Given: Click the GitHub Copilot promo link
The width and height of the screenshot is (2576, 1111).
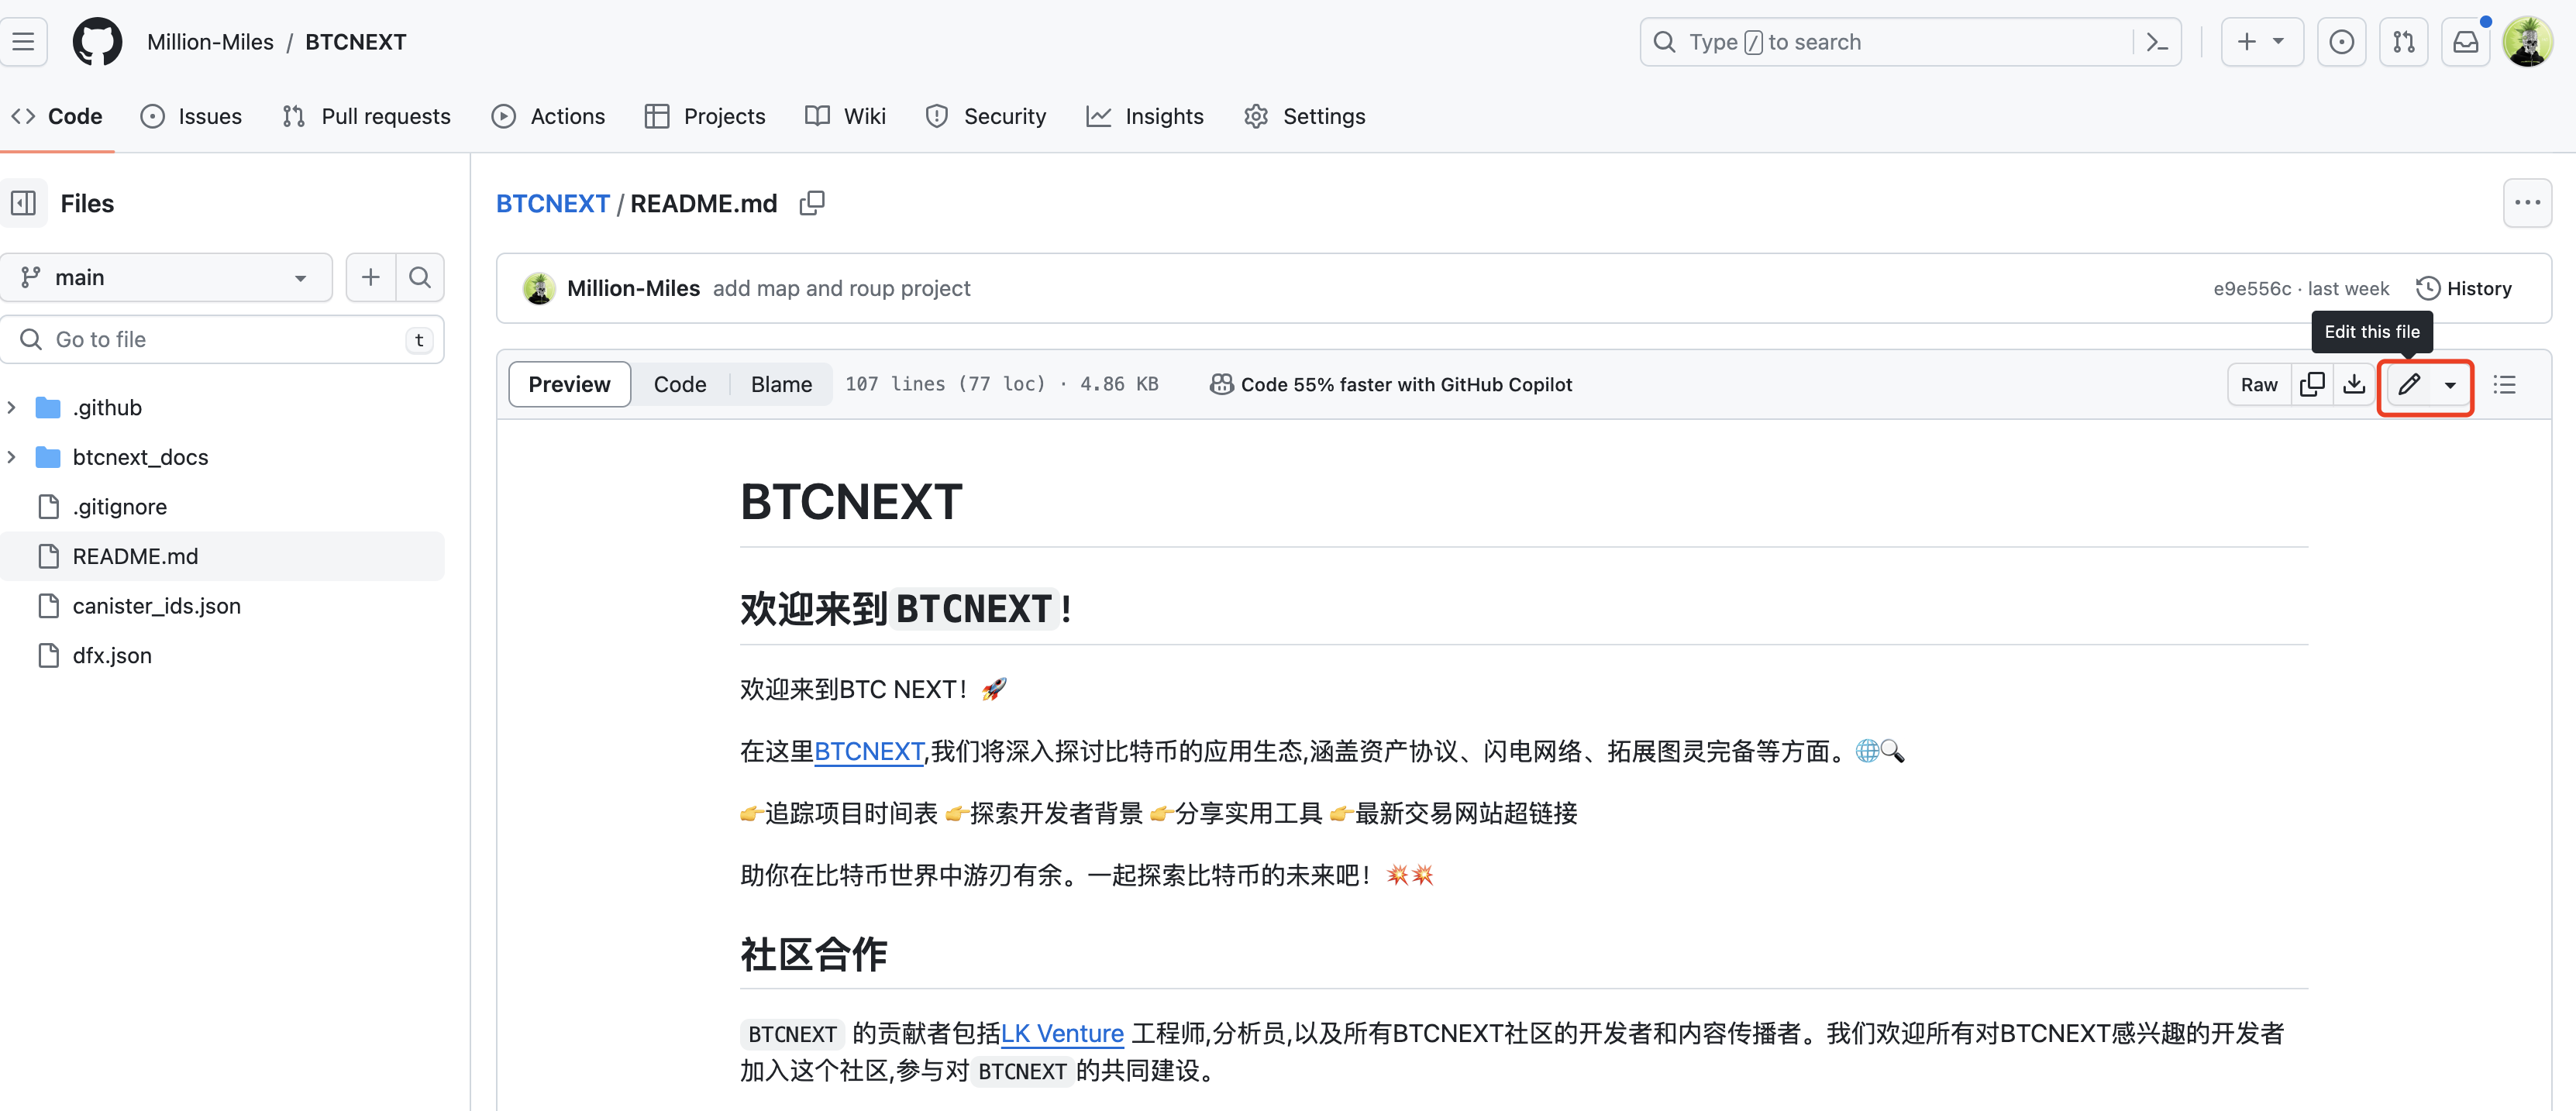Looking at the screenshot, I should 1391,384.
